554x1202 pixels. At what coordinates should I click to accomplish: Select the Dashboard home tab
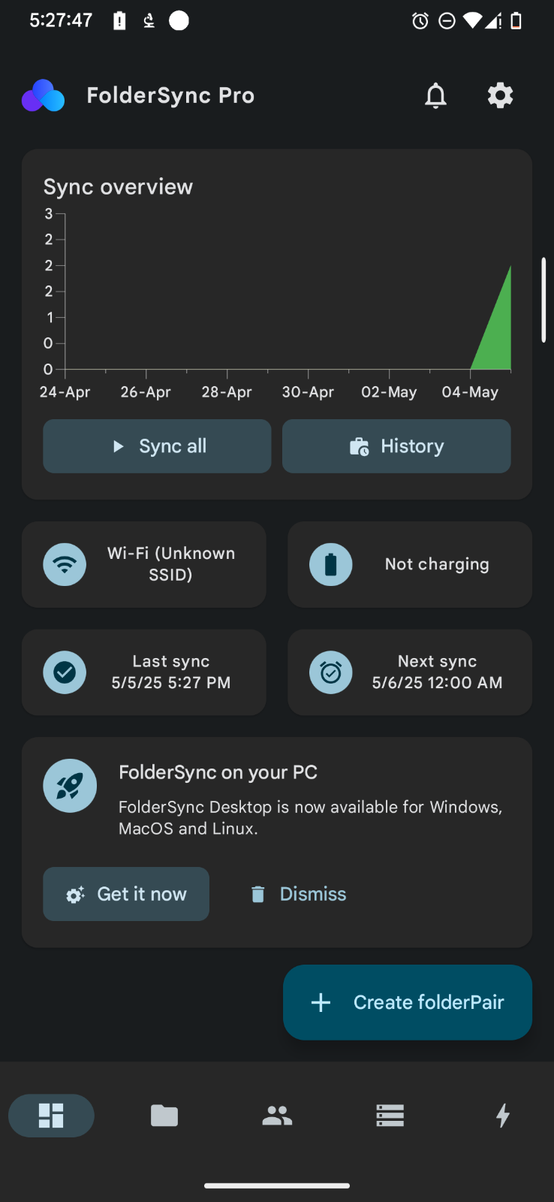pyautogui.click(x=51, y=1116)
